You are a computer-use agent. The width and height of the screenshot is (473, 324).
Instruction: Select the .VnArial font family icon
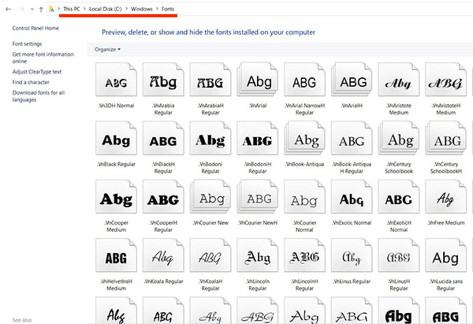coord(257,79)
